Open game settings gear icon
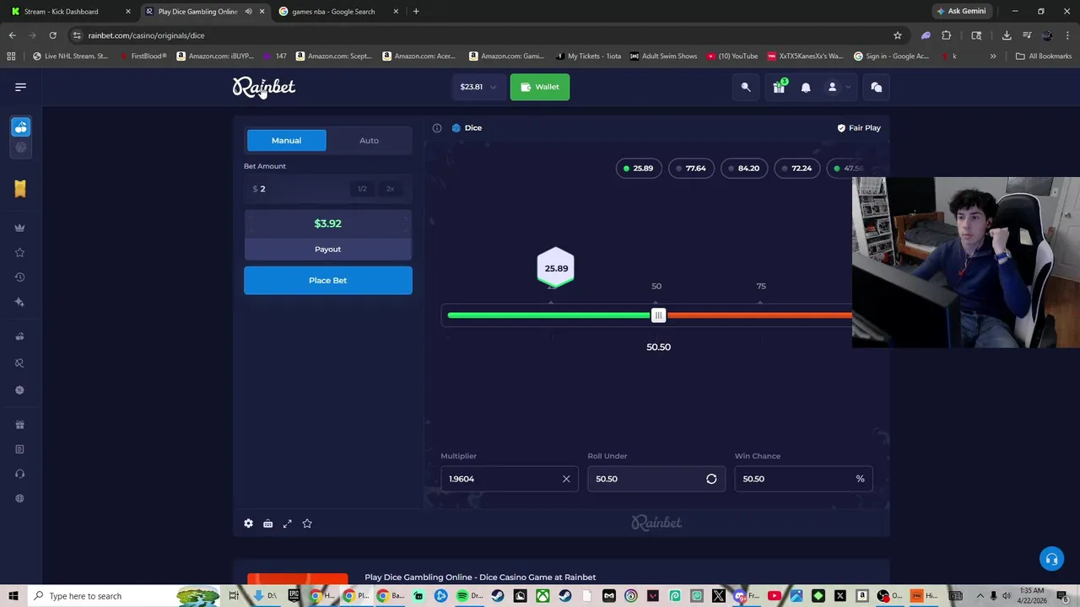 point(248,524)
